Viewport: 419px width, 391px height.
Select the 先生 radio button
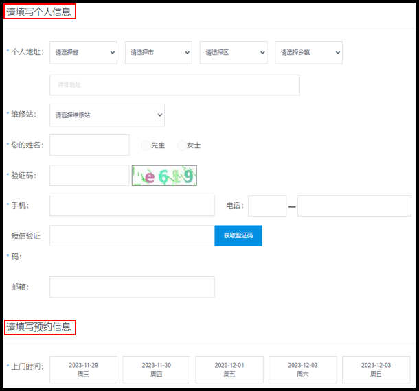tap(146, 145)
